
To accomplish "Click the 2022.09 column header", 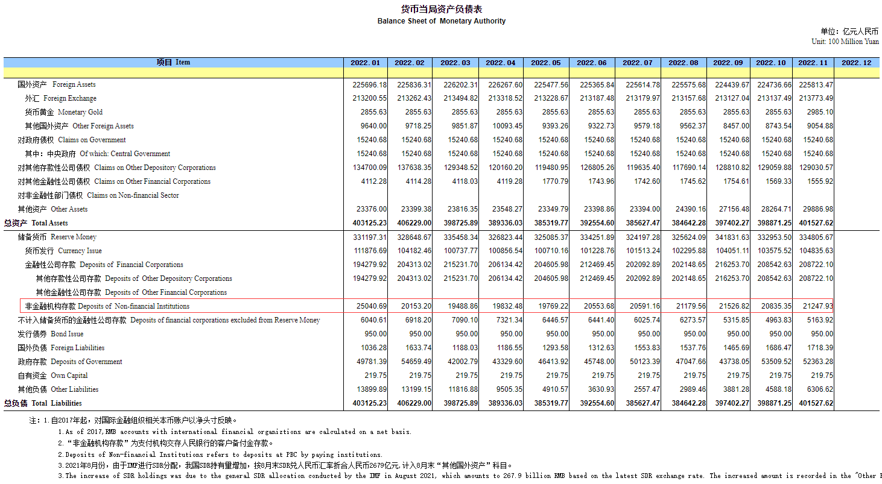I will pos(728,63).
